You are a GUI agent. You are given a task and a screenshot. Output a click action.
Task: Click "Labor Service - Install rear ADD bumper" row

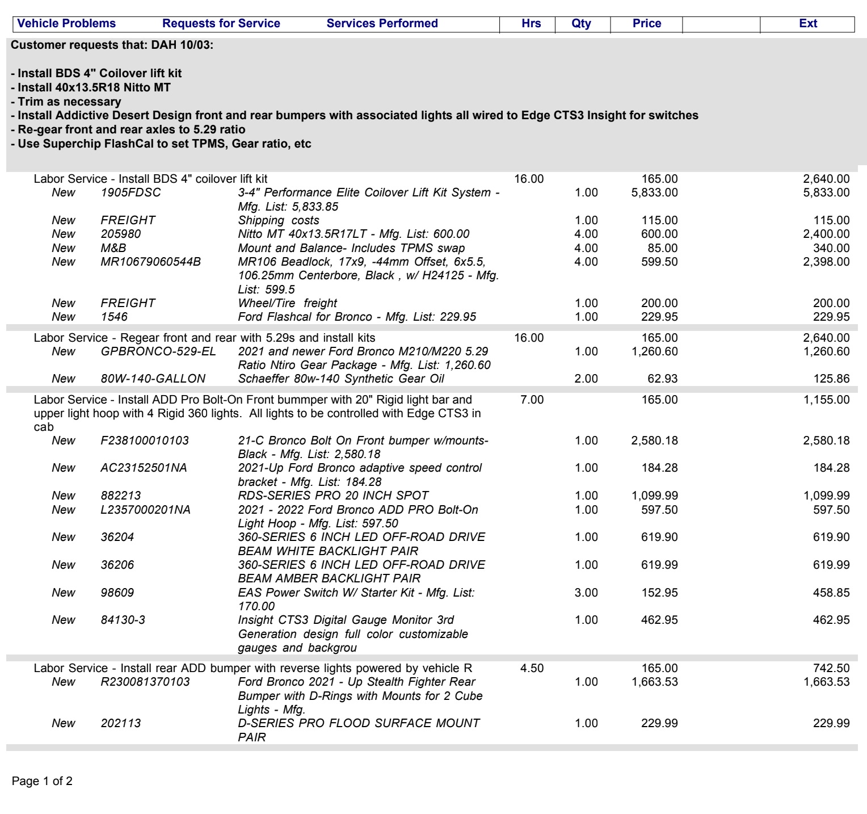tap(441, 669)
